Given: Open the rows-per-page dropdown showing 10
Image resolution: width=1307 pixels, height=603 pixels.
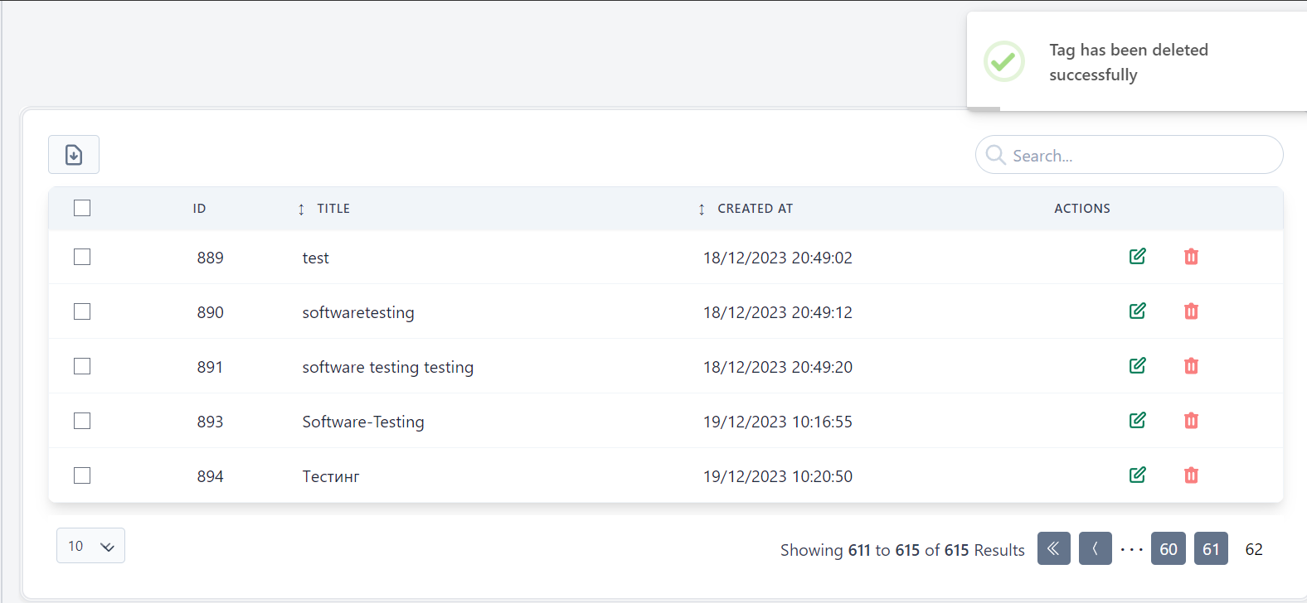Looking at the screenshot, I should click(x=90, y=546).
